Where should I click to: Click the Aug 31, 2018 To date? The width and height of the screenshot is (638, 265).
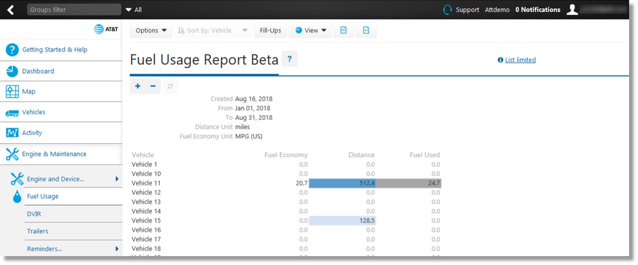pos(254,117)
